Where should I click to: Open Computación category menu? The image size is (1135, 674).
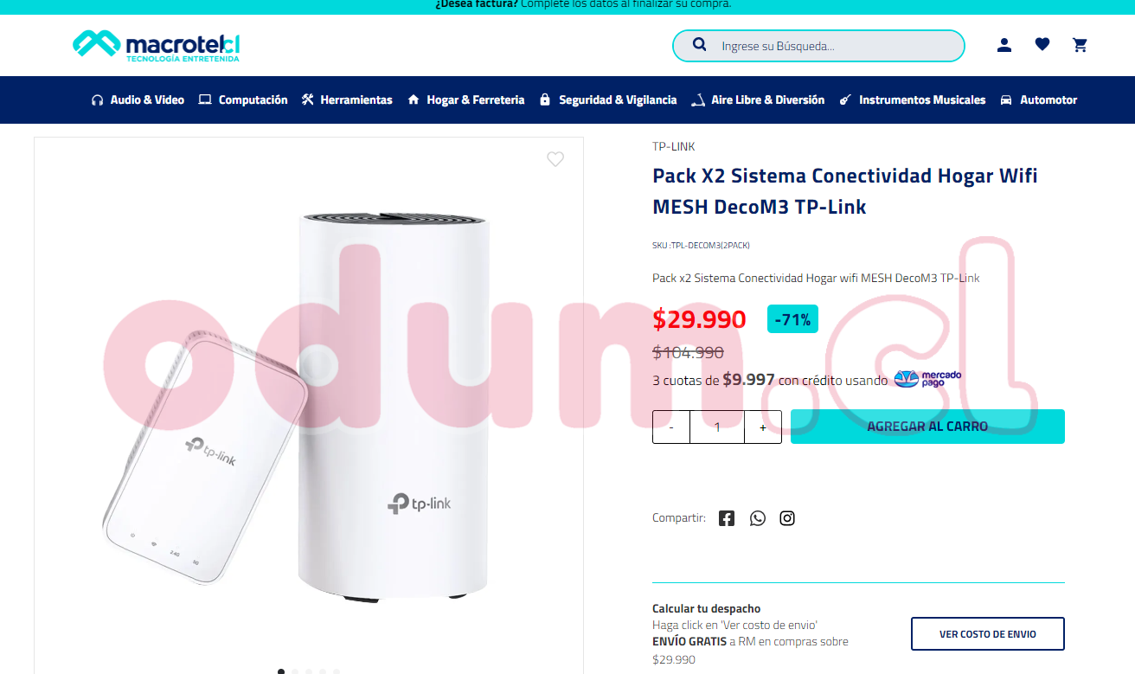point(243,100)
